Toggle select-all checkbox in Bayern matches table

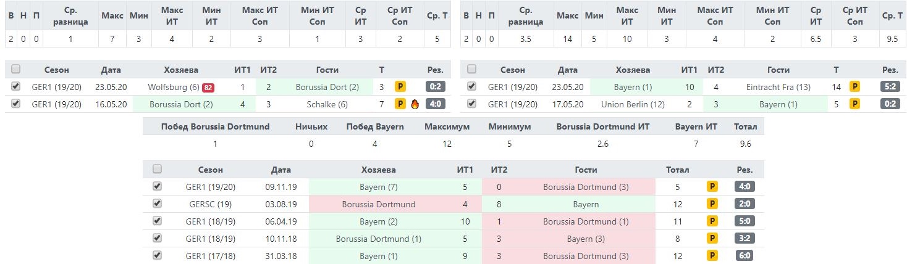472,69
